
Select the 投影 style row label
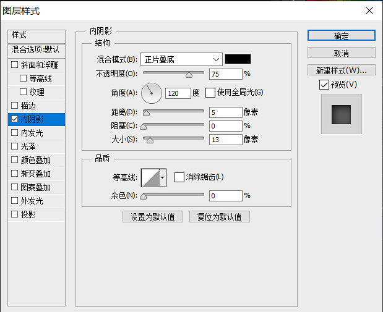pos(28,214)
